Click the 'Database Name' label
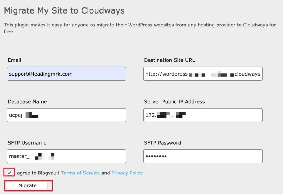Image resolution: width=283 pixels, height=194 pixels. pyautogui.click(x=27, y=102)
